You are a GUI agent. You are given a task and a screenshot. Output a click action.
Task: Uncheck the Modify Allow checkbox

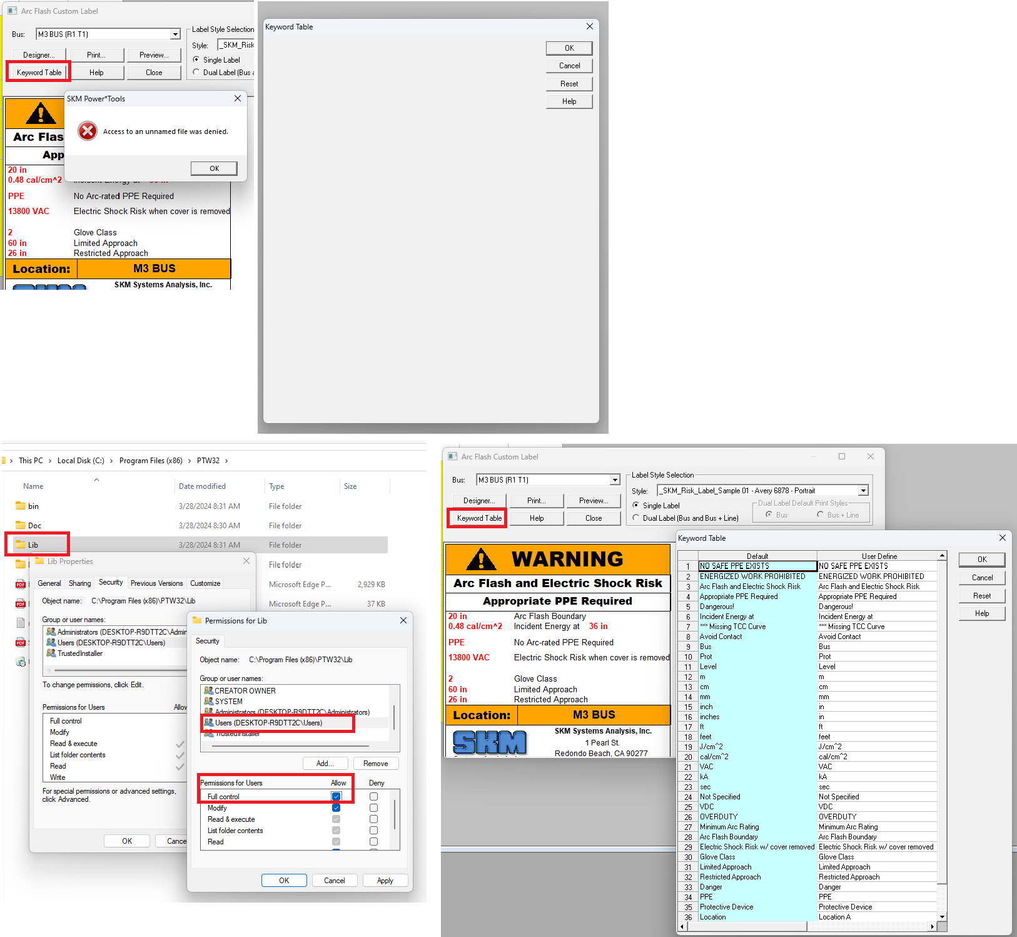click(x=336, y=808)
